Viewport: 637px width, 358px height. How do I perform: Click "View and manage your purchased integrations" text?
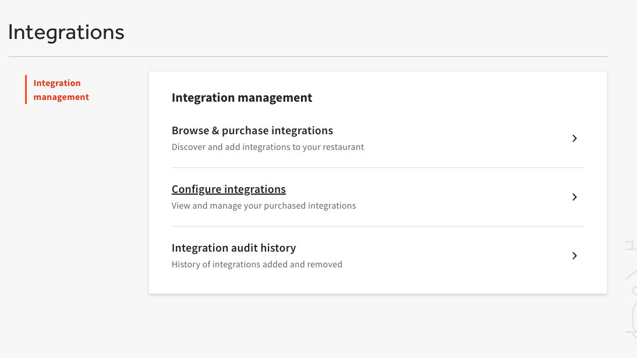tap(263, 206)
